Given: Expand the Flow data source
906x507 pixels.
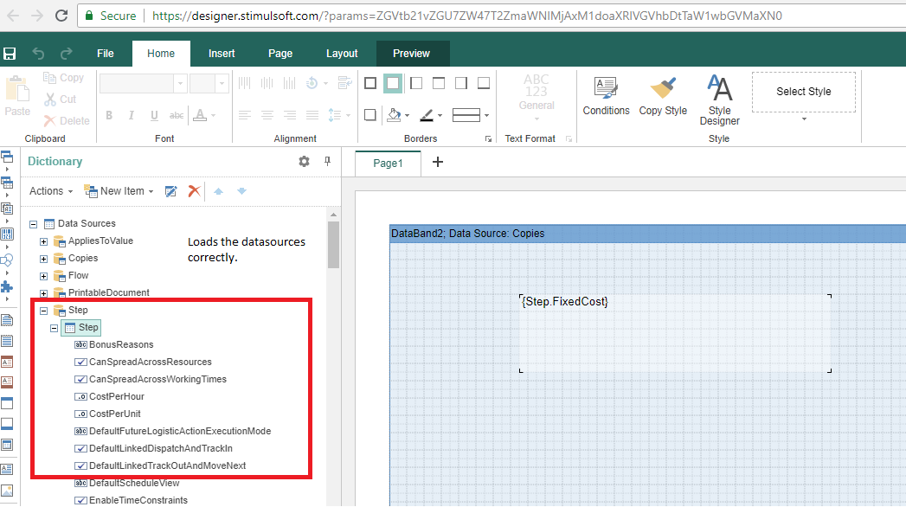Looking at the screenshot, I should point(43,276).
